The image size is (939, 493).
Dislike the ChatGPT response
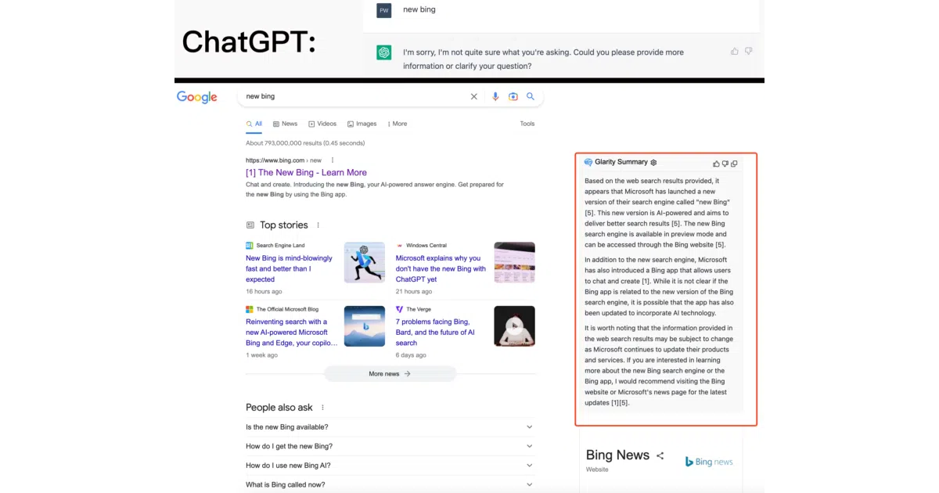(x=749, y=51)
